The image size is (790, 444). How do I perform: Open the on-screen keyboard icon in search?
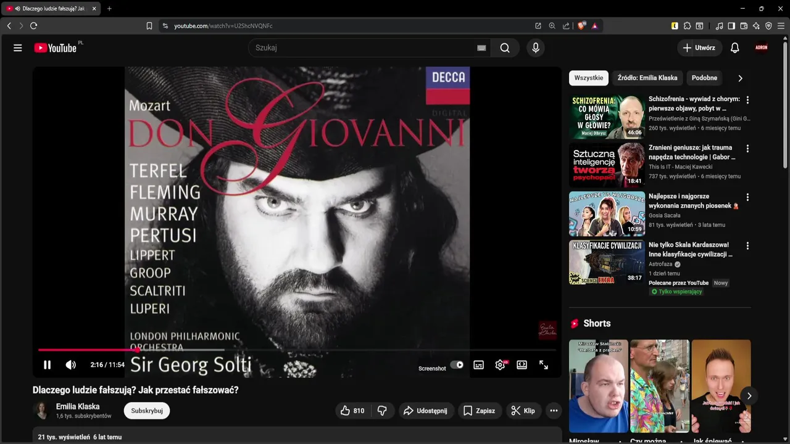481,47
